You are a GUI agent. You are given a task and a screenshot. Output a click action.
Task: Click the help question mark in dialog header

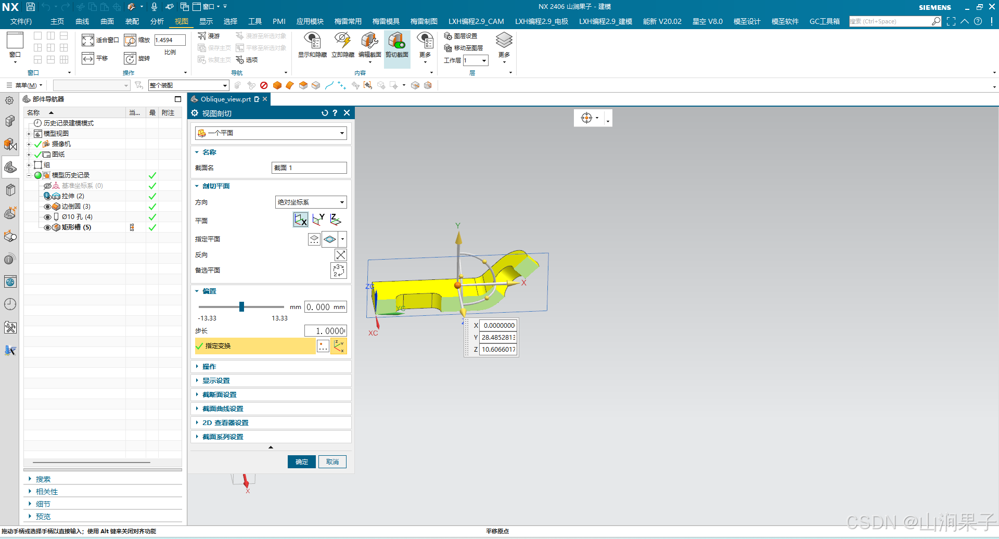click(x=335, y=113)
